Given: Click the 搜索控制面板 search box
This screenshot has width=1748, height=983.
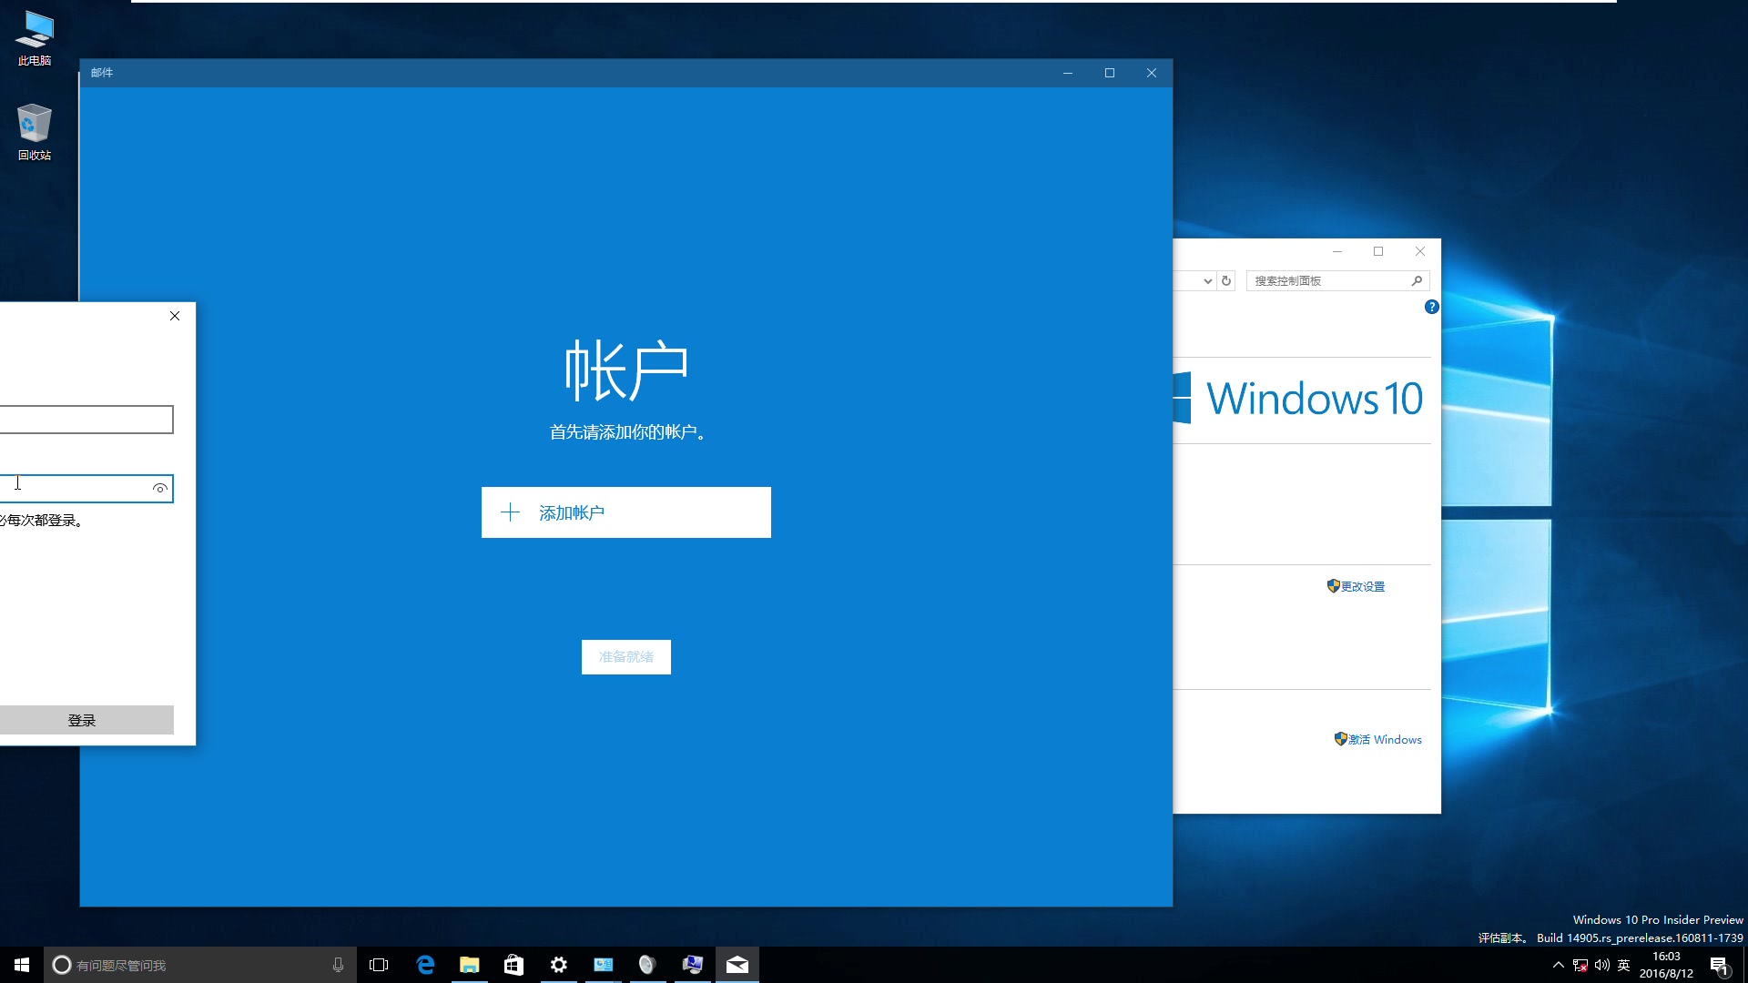Looking at the screenshot, I should coord(1337,280).
